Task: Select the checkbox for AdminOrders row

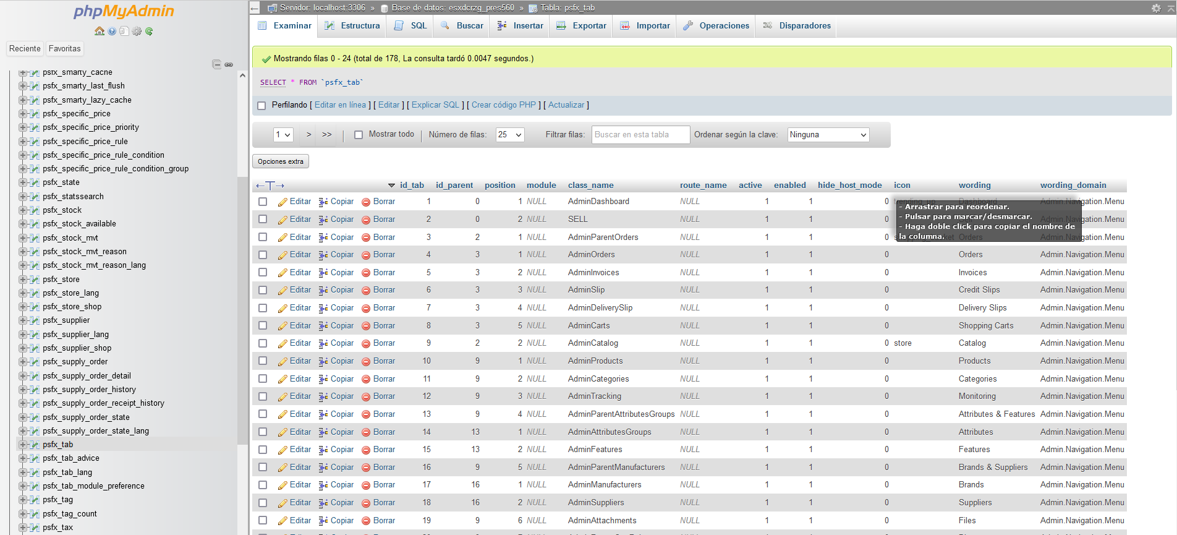Action: (263, 255)
